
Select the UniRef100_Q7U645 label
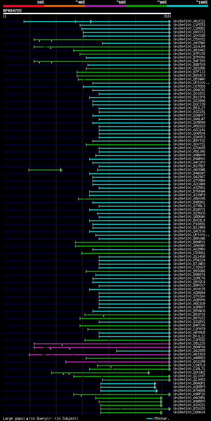[189, 148]
